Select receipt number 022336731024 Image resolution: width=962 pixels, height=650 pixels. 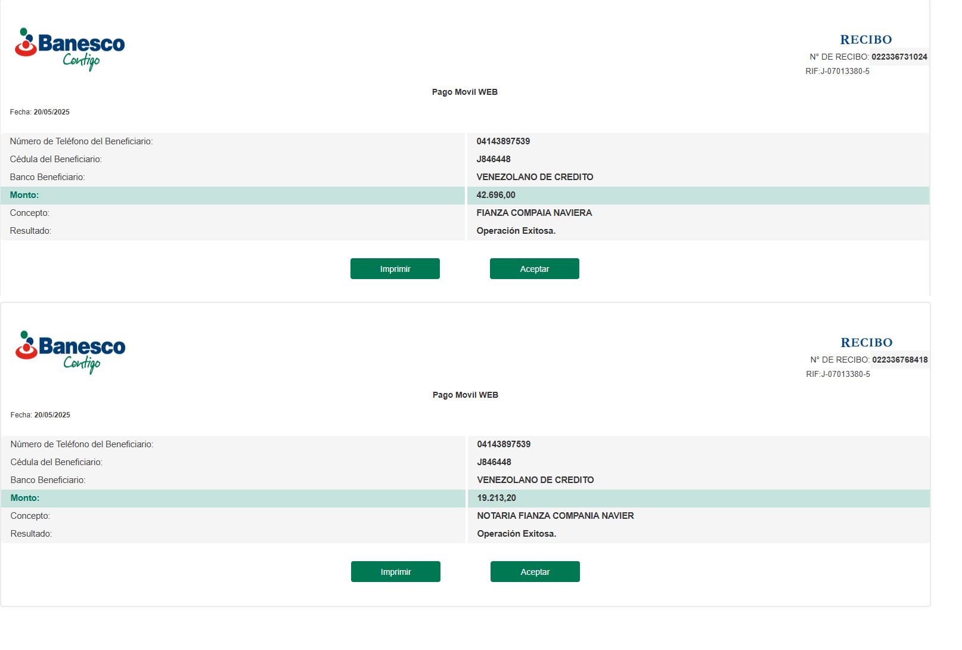(899, 57)
